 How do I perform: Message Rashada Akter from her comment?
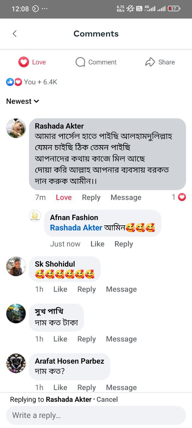tap(126, 197)
